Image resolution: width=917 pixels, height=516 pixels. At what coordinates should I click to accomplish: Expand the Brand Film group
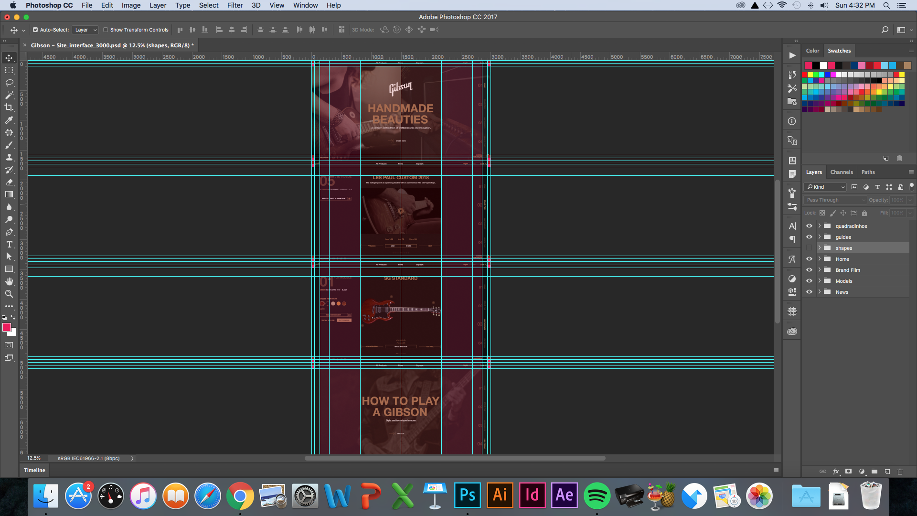tap(820, 270)
